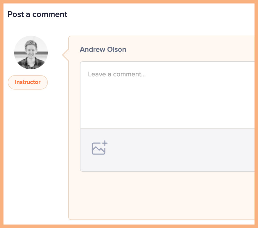258x228 pixels.
Task: Focus the Leave a comment field
Action: [x=167, y=95]
